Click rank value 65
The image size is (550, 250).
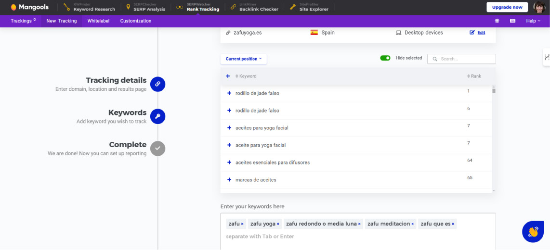(470, 177)
